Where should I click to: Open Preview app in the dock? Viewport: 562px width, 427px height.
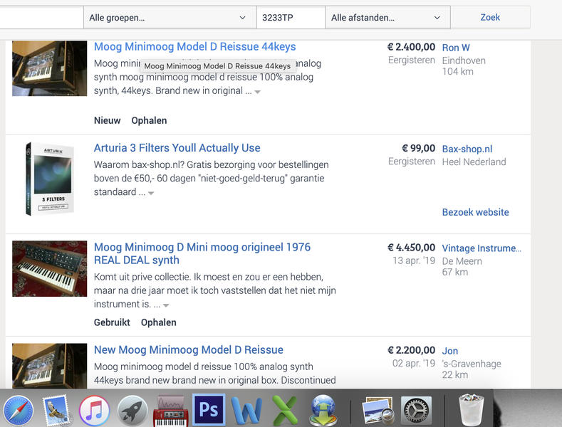pyautogui.click(x=378, y=411)
